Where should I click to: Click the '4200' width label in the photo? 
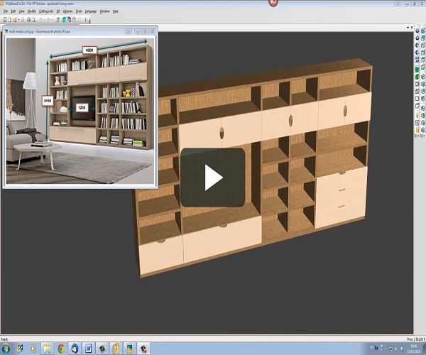[x=89, y=50]
